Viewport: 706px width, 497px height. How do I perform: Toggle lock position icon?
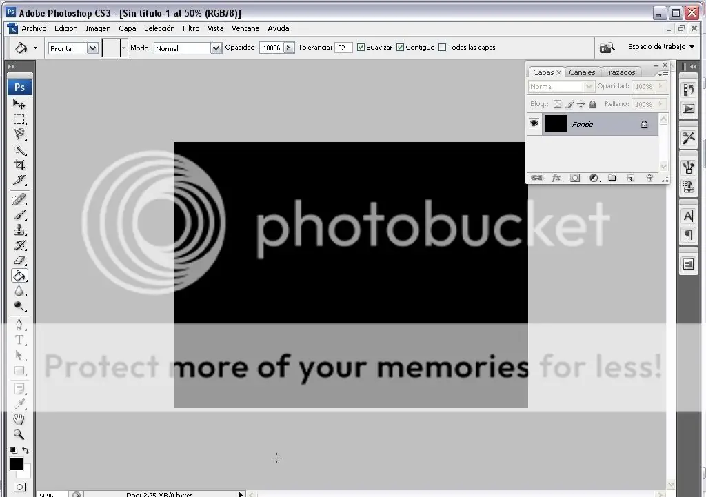[x=581, y=104]
